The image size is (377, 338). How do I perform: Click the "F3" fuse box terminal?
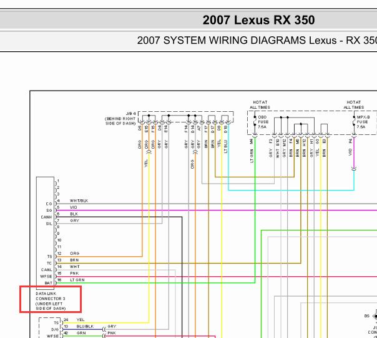(x=271, y=141)
